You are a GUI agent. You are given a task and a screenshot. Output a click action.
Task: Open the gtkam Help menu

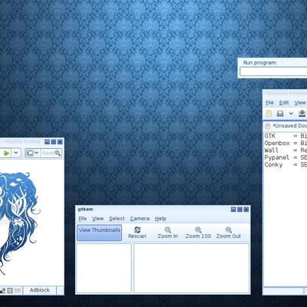160,219
